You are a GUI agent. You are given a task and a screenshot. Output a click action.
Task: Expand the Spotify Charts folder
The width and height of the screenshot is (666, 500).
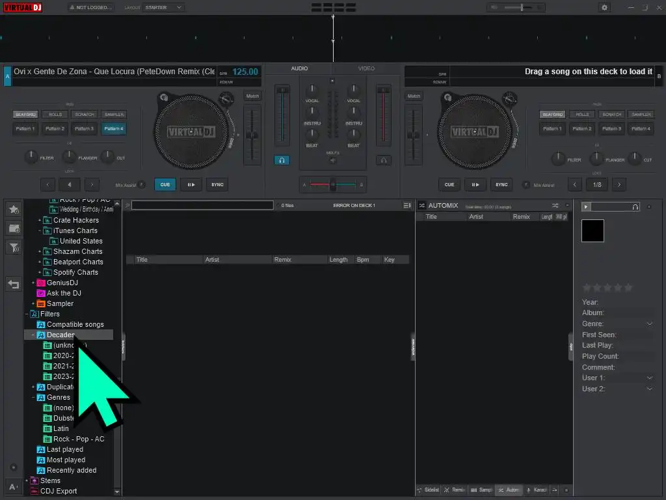tap(40, 273)
